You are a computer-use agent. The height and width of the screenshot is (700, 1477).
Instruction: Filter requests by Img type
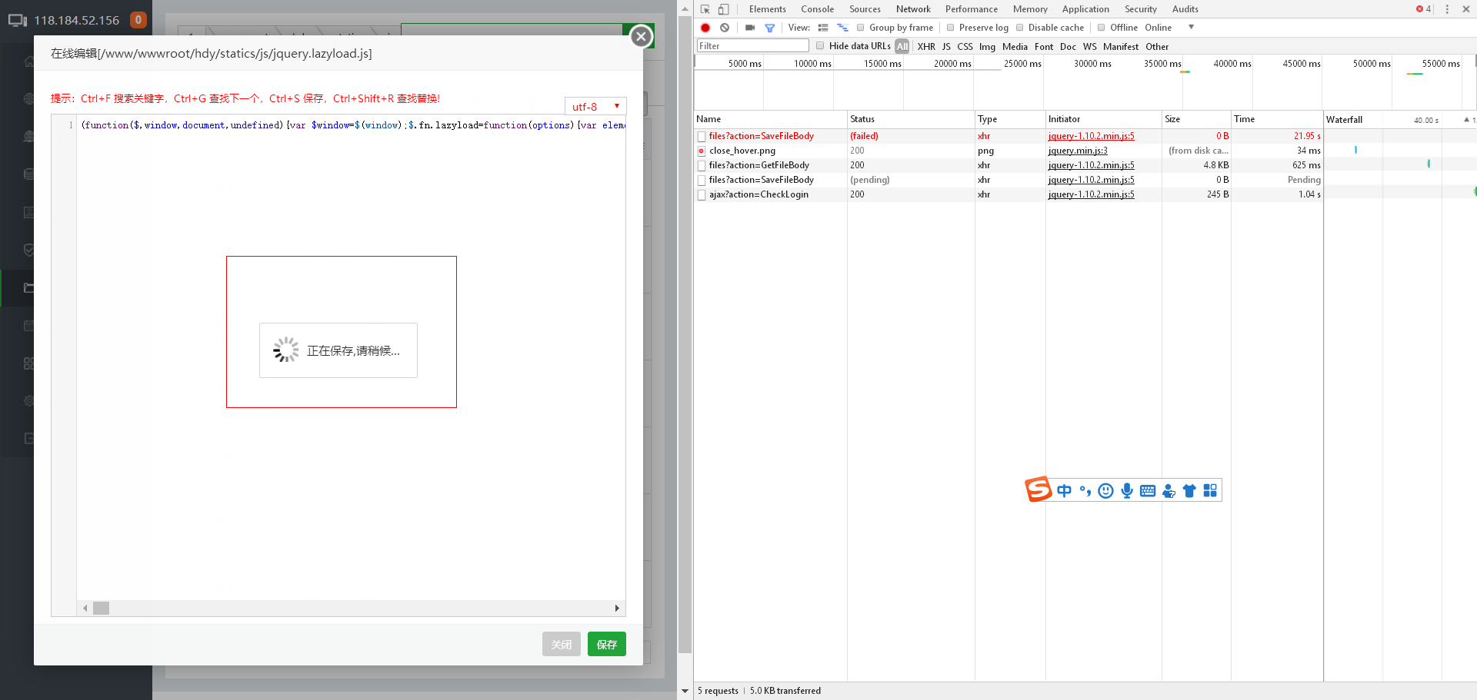pos(987,47)
